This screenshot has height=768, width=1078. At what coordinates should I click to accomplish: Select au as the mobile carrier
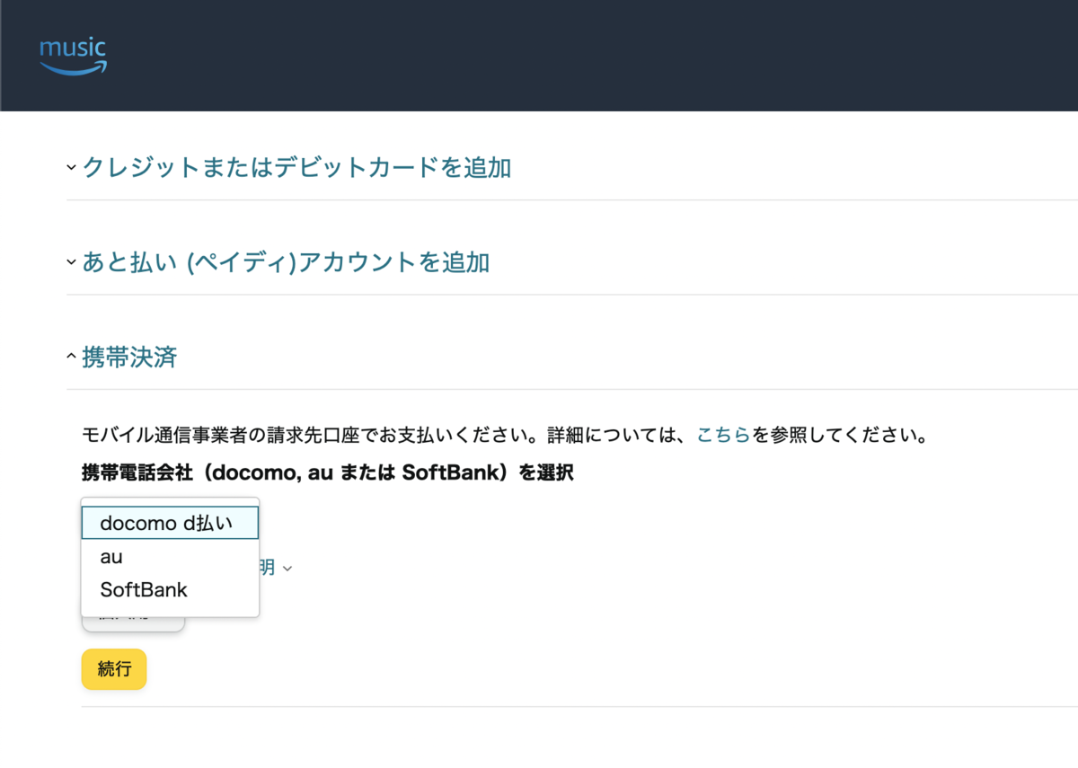pyautogui.click(x=110, y=556)
